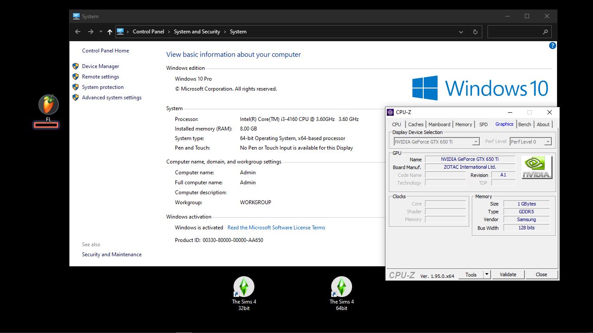Click the search magnifier icon
Screen dimensions: 593x333
coord(545,32)
